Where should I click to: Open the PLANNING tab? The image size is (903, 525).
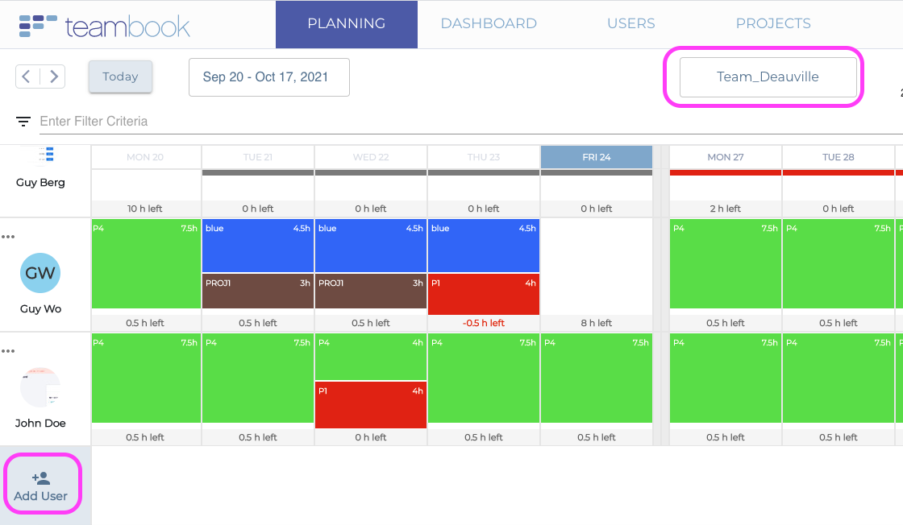point(346,23)
